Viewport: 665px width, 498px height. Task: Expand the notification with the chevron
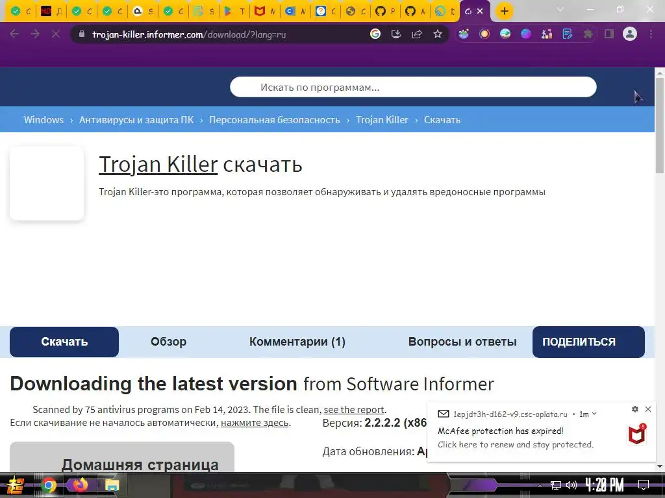coord(594,414)
